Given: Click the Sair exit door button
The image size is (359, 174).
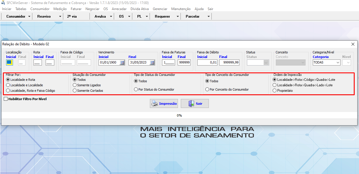Looking at the screenshot, I should click(x=195, y=104).
